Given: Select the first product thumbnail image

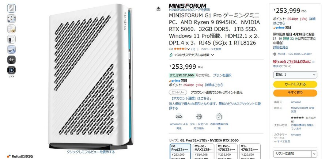Looking at the screenshot, I should 11,8.
